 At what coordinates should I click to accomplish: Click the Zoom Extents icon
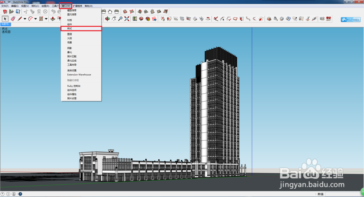[x=127, y=19]
